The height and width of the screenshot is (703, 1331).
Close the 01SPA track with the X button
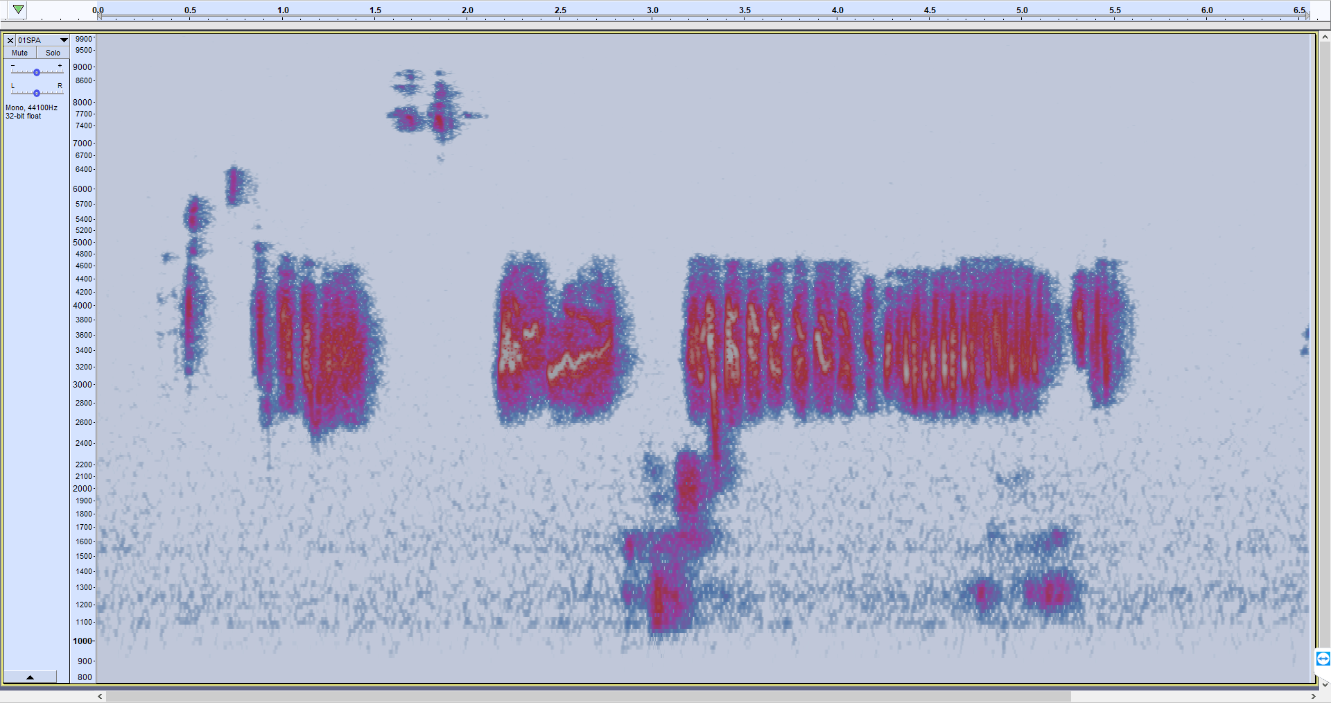point(9,40)
